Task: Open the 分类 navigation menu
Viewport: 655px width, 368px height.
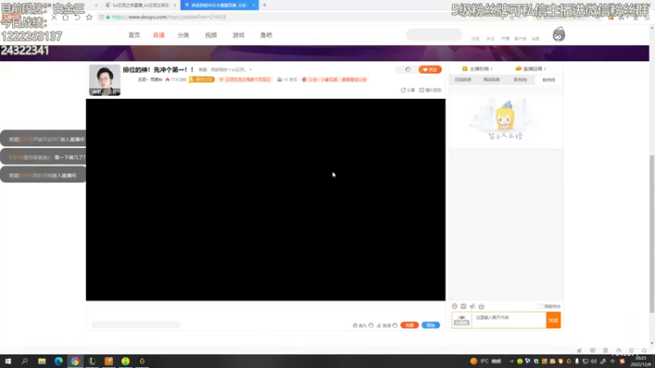Action: (x=183, y=35)
